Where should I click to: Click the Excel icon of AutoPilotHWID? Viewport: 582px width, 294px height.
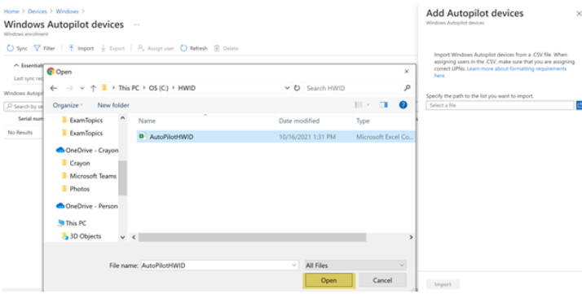pos(142,137)
